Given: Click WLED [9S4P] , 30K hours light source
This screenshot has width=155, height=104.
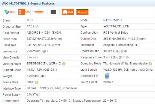Looking at the screenshot, I should click(x=128, y=70).
